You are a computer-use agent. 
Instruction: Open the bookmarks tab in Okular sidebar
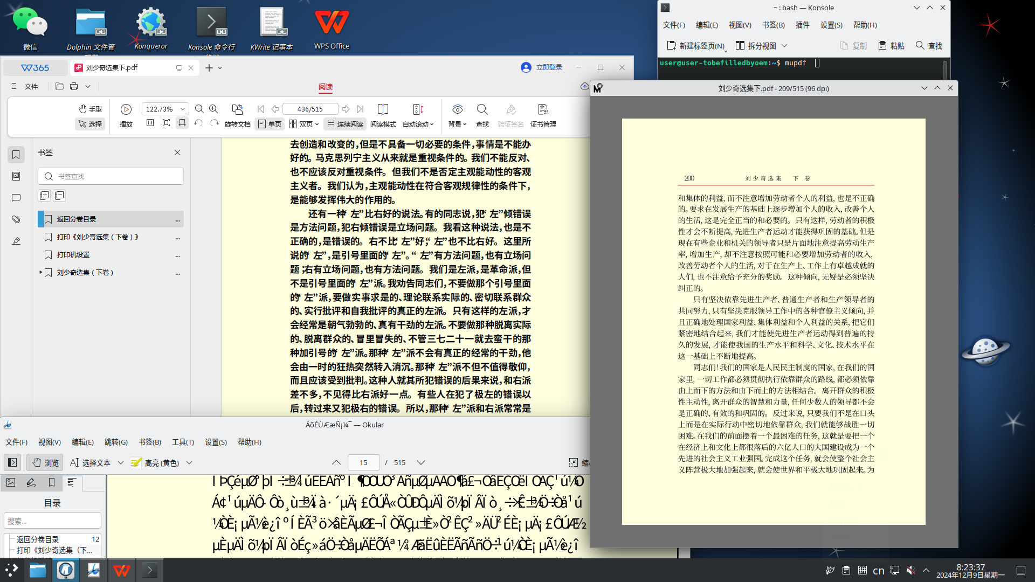pos(51,482)
